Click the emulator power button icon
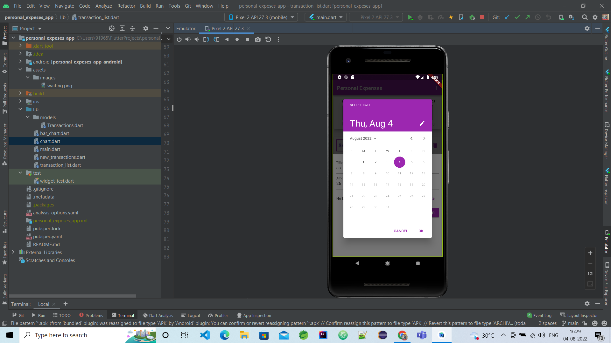 pos(179,39)
